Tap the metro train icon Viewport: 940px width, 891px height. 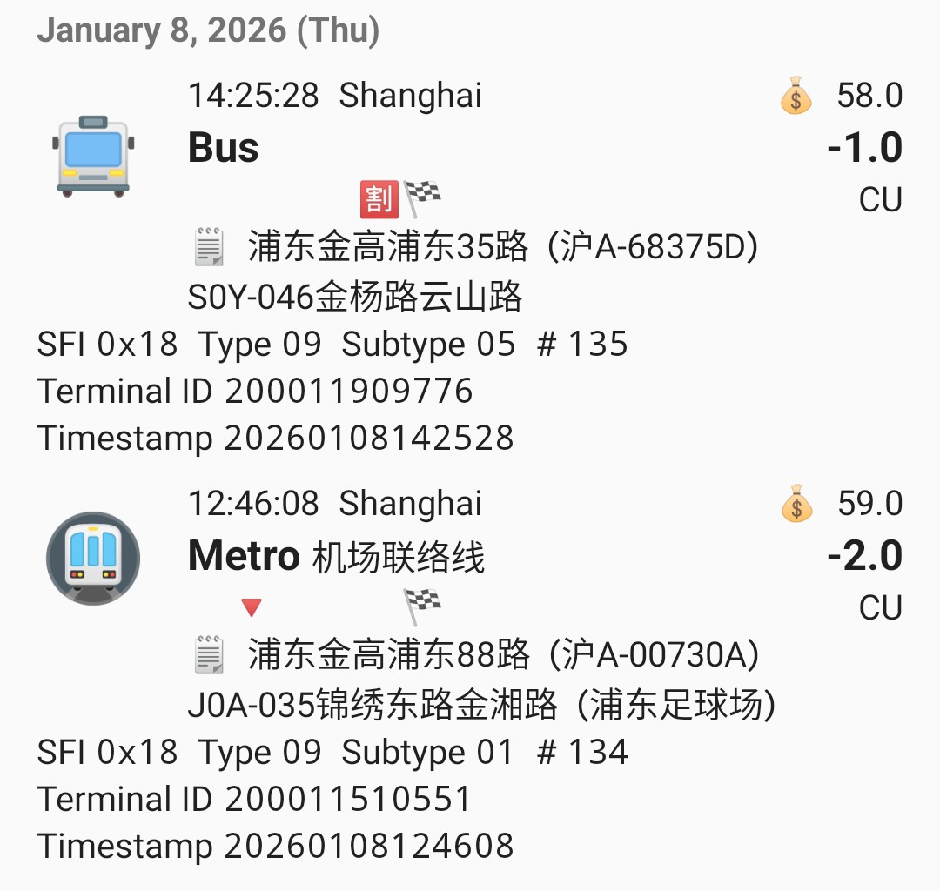click(x=93, y=558)
